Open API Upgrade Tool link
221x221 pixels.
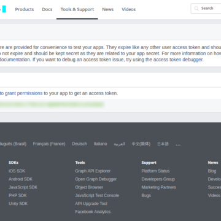click(x=91, y=204)
